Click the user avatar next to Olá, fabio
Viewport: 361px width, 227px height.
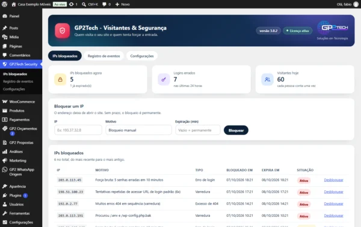(356, 4)
